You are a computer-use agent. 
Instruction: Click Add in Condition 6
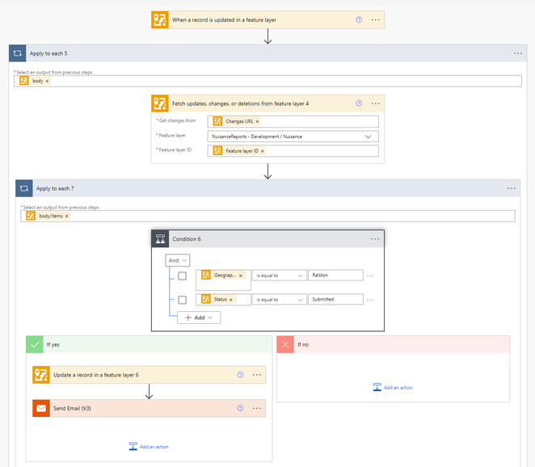199,318
